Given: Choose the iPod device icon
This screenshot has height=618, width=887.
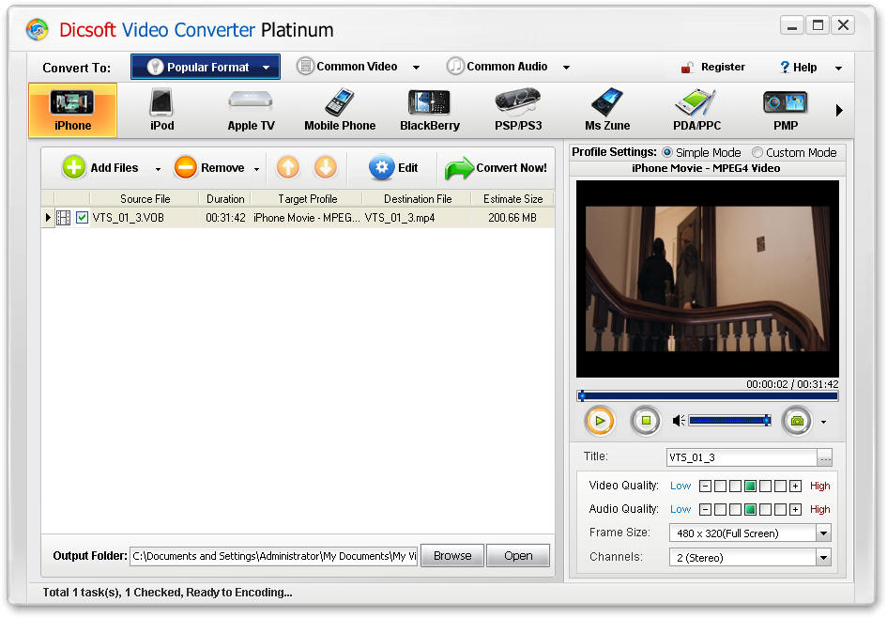Looking at the screenshot, I should pyautogui.click(x=161, y=103).
